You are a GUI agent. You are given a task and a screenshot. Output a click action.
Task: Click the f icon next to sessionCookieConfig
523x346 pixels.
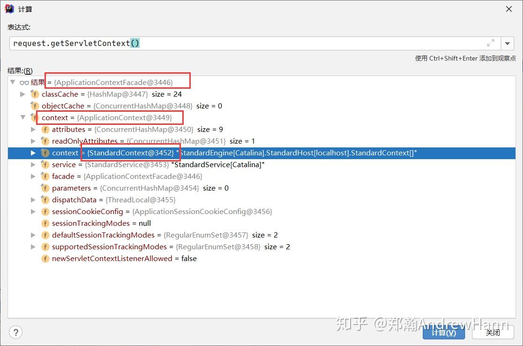click(x=45, y=211)
